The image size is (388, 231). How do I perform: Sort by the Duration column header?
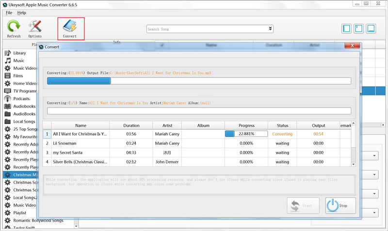tap(131, 125)
